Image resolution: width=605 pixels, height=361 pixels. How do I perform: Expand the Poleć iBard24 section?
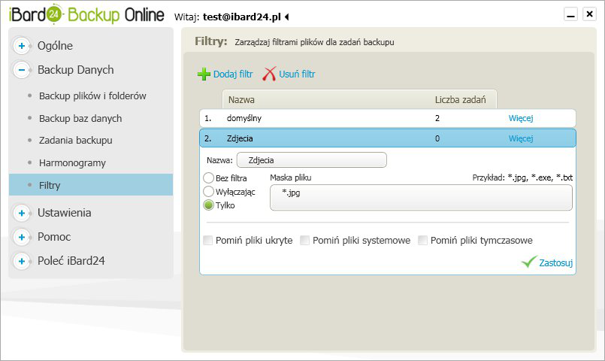22,261
